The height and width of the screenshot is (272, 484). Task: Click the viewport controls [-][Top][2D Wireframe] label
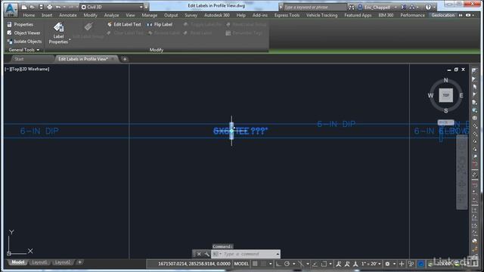[x=27, y=69]
